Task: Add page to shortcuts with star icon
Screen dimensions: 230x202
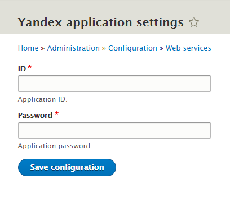Action: coord(194,22)
